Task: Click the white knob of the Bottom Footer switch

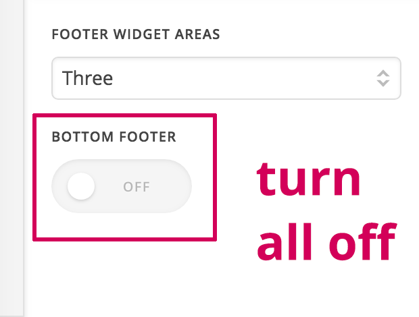Action: tap(81, 186)
